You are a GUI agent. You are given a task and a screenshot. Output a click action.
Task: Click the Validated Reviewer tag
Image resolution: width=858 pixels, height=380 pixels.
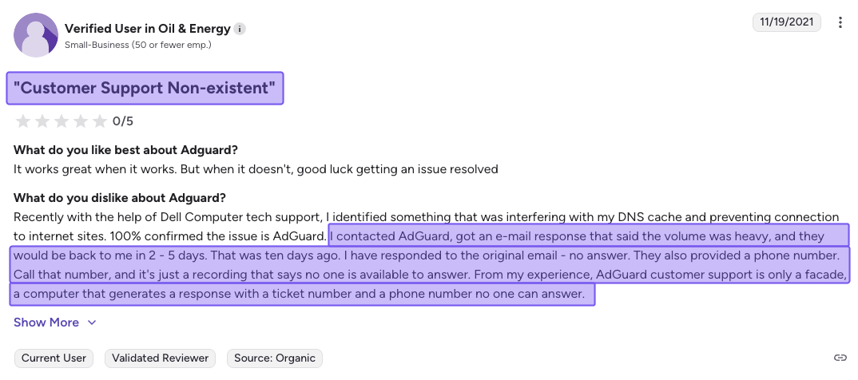pos(161,358)
